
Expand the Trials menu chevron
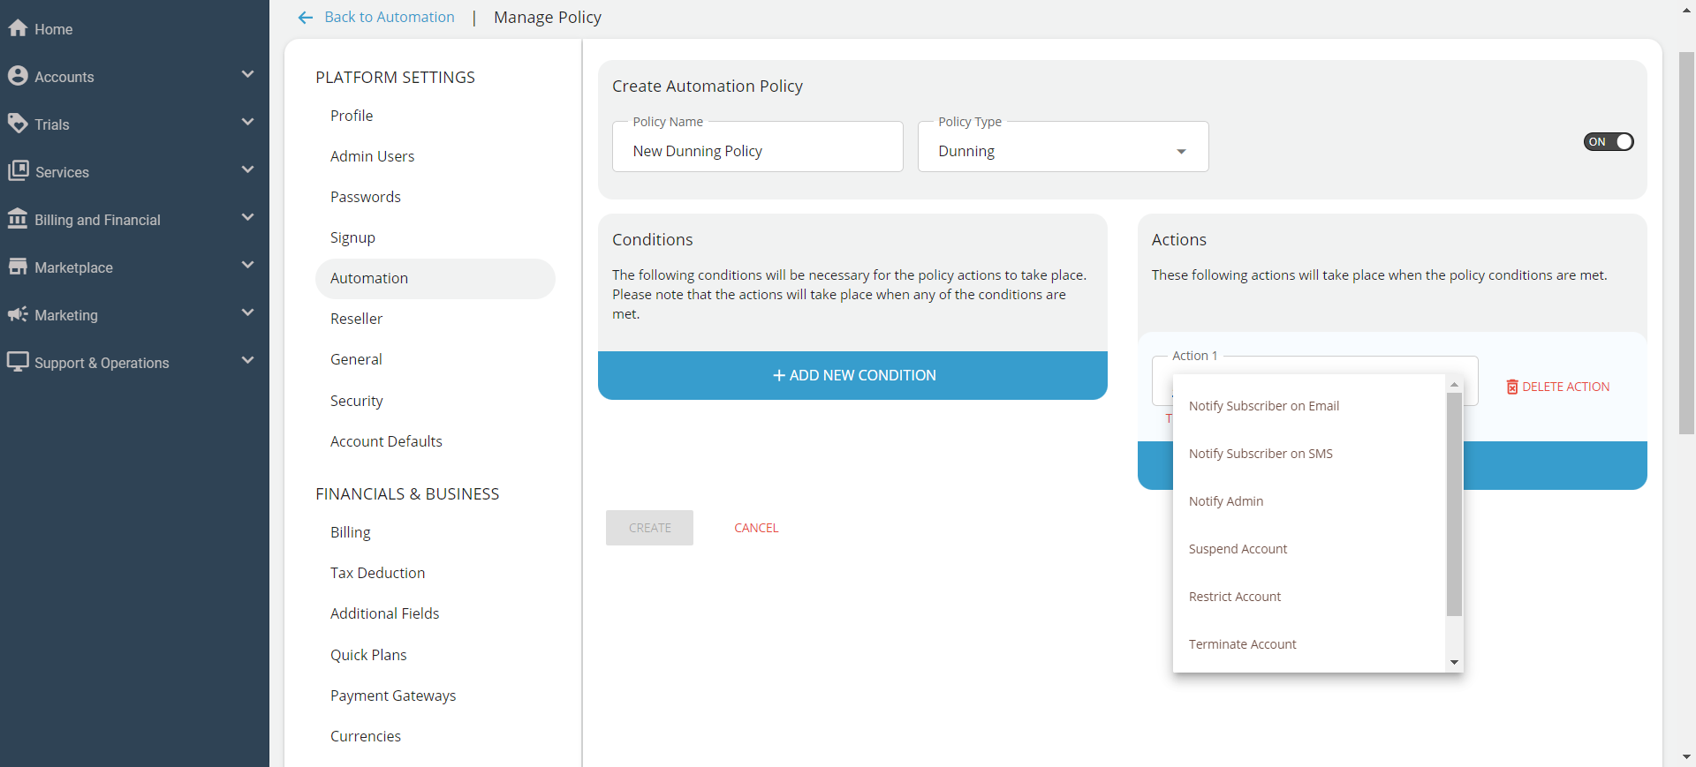point(247,123)
